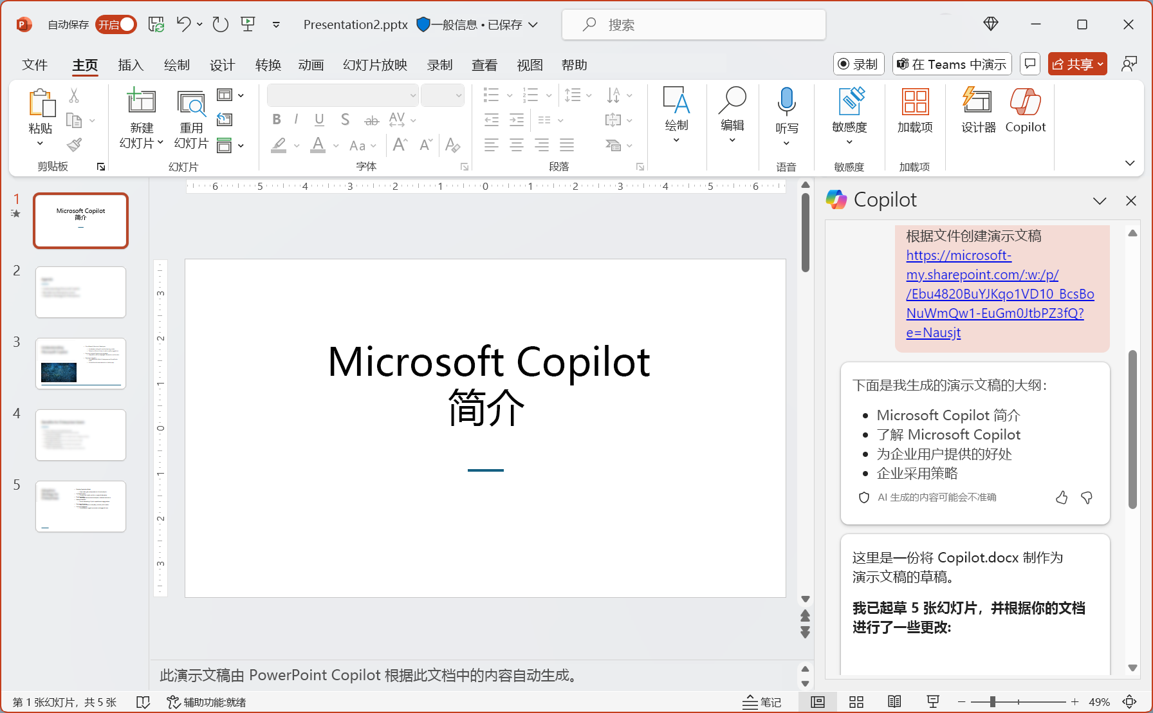The image size is (1153, 713).
Task: Click 重用幻灯片 icon
Action: [x=191, y=103]
